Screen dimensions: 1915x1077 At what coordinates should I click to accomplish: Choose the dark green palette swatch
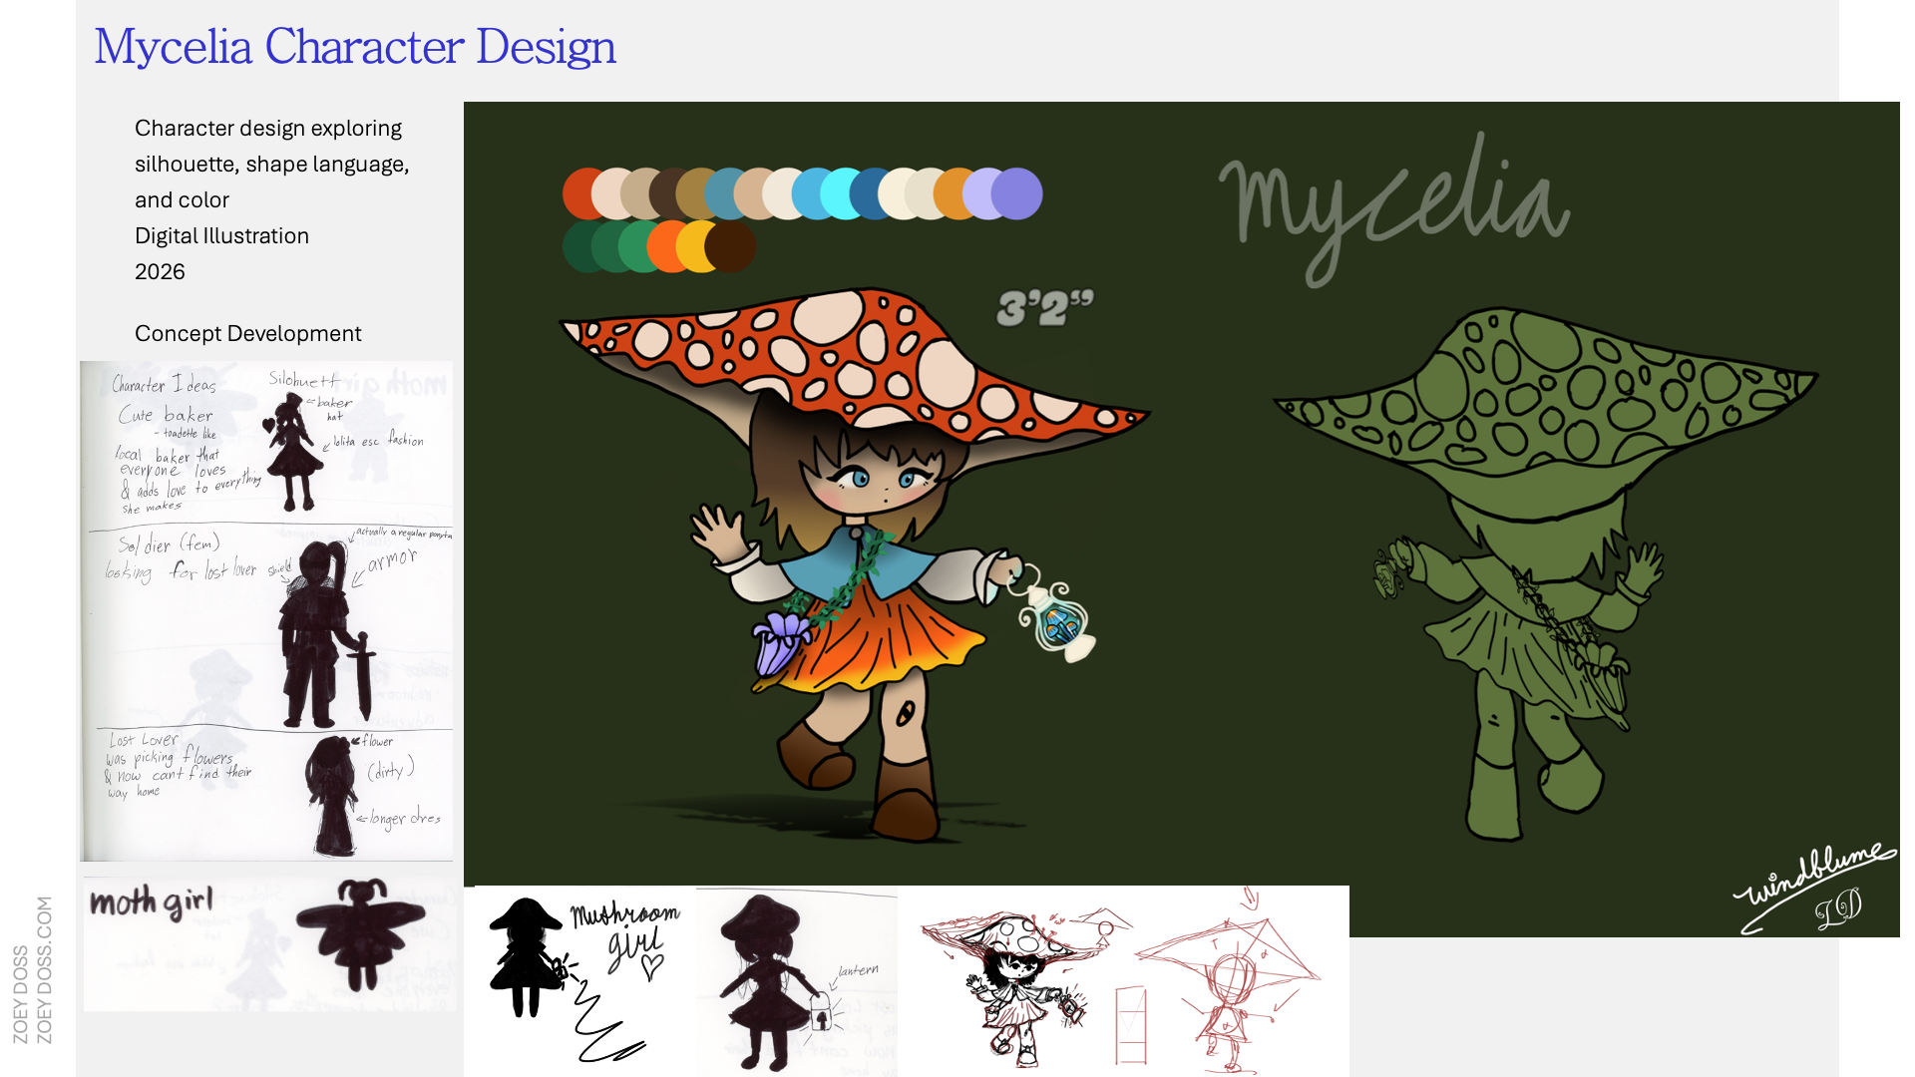pyautogui.click(x=577, y=246)
